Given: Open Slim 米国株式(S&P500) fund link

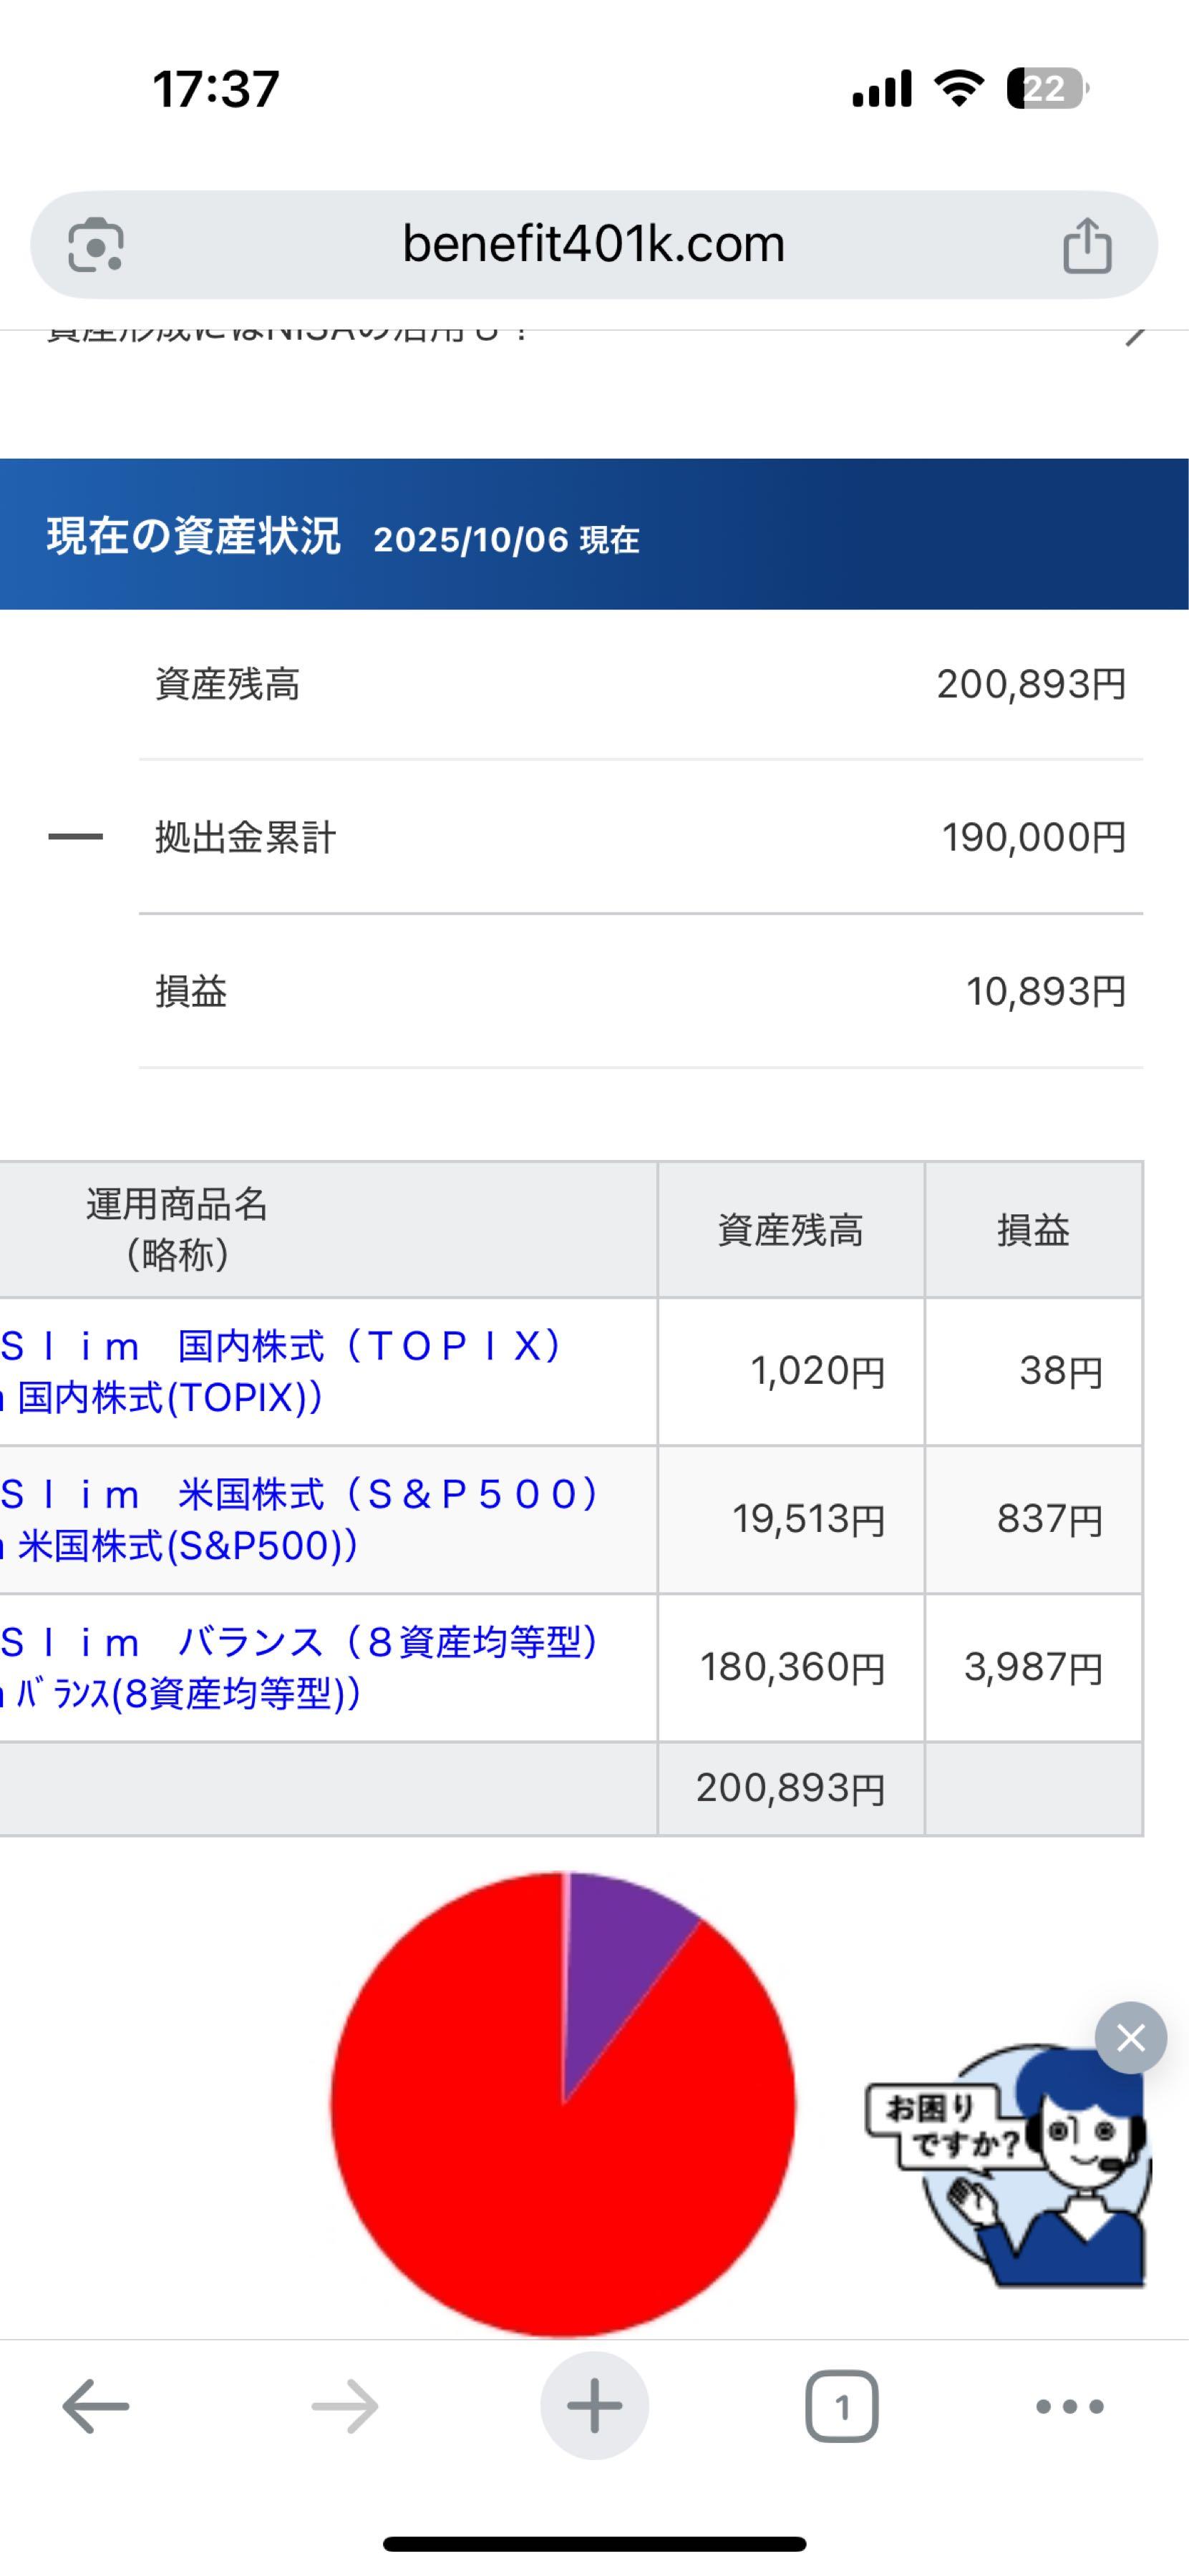Looking at the screenshot, I should click(x=290, y=1519).
